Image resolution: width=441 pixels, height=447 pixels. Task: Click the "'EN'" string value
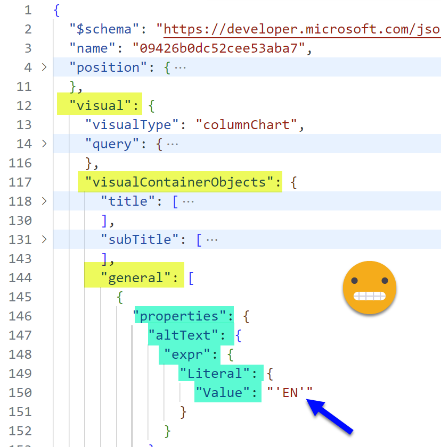290,393
